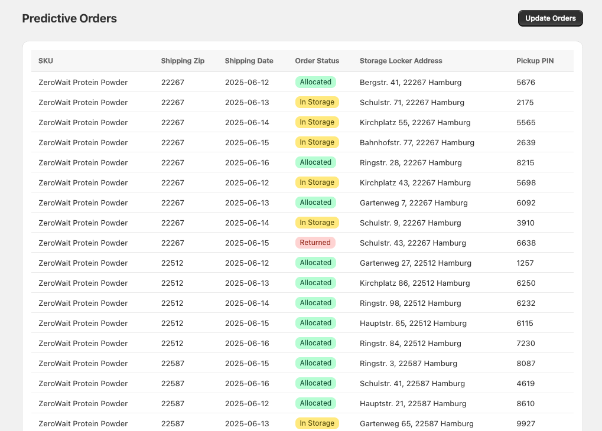The image size is (602, 431).
Task: Select address Gartenweg 27, 22512 Hamburg
Action: [415, 263]
